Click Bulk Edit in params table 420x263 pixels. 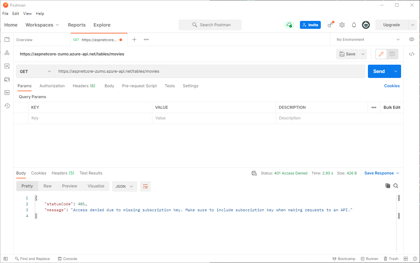[392, 107]
